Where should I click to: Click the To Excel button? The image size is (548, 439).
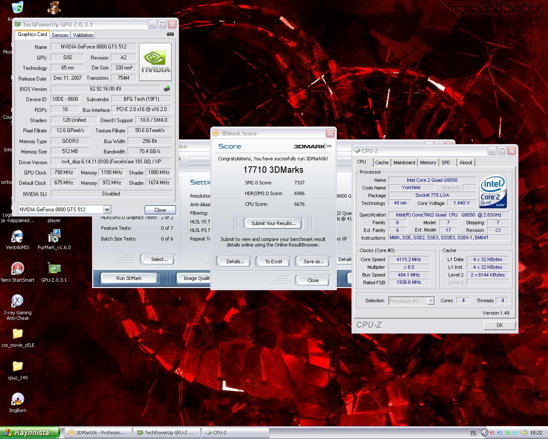coord(273,262)
